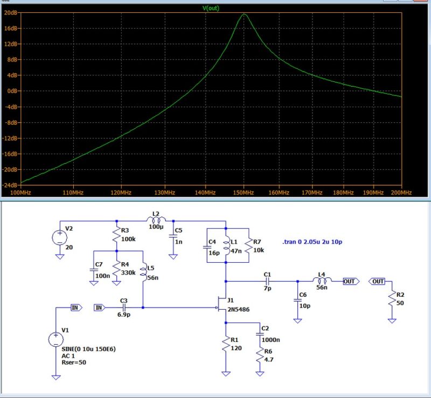Click the ground symbol below R1

click(225, 372)
